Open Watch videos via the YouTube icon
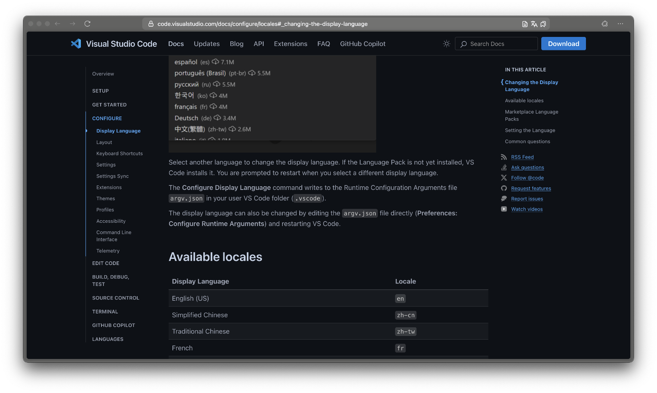Viewport: 657px width, 393px height. [x=504, y=209]
